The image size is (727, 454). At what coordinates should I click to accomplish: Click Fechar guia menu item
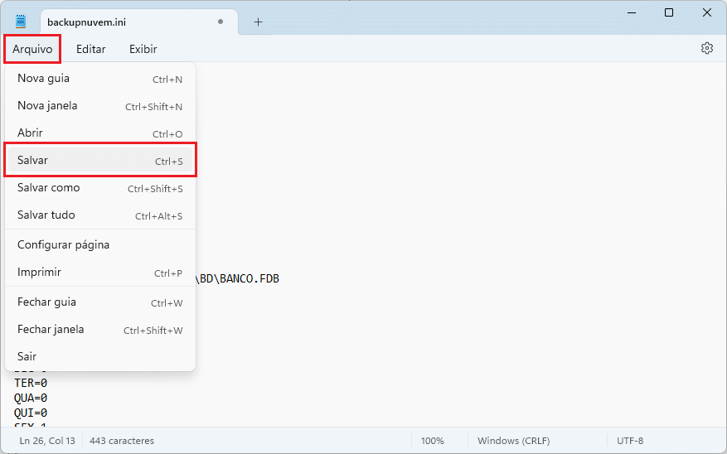[99, 302]
